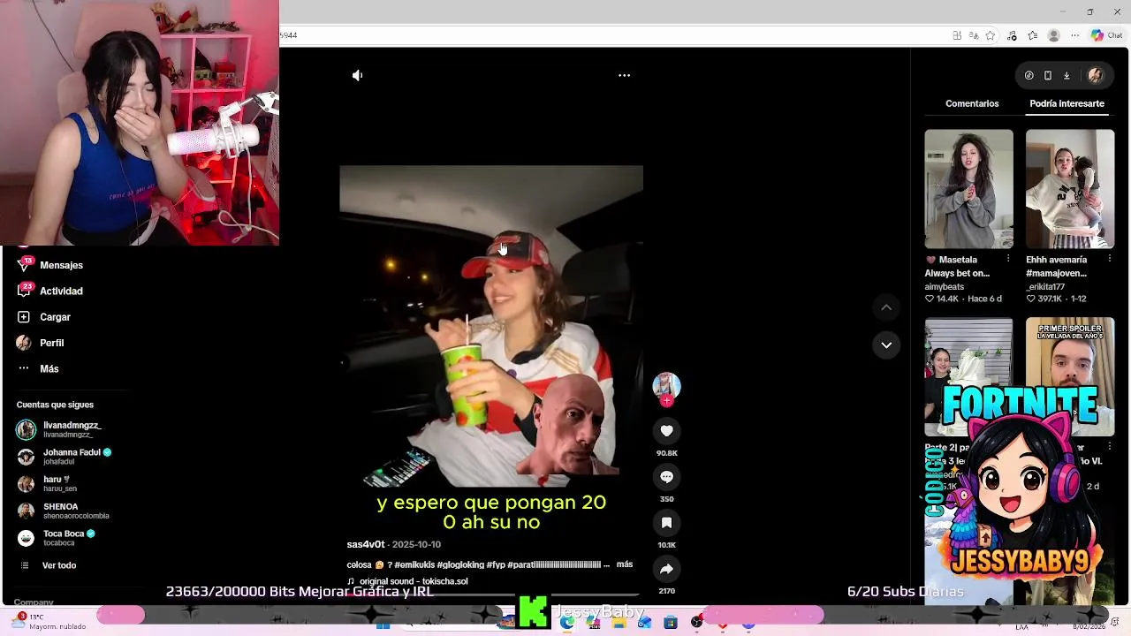Click the browser split screen icon

[x=957, y=35]
